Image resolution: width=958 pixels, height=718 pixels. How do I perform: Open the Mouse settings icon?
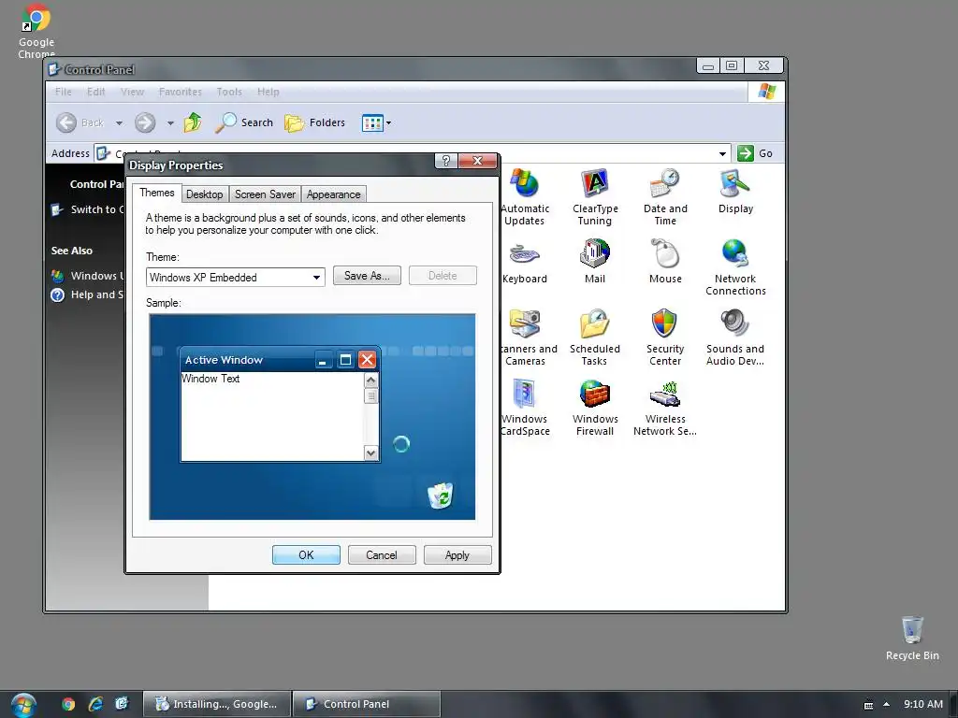(x=665, y=262)
